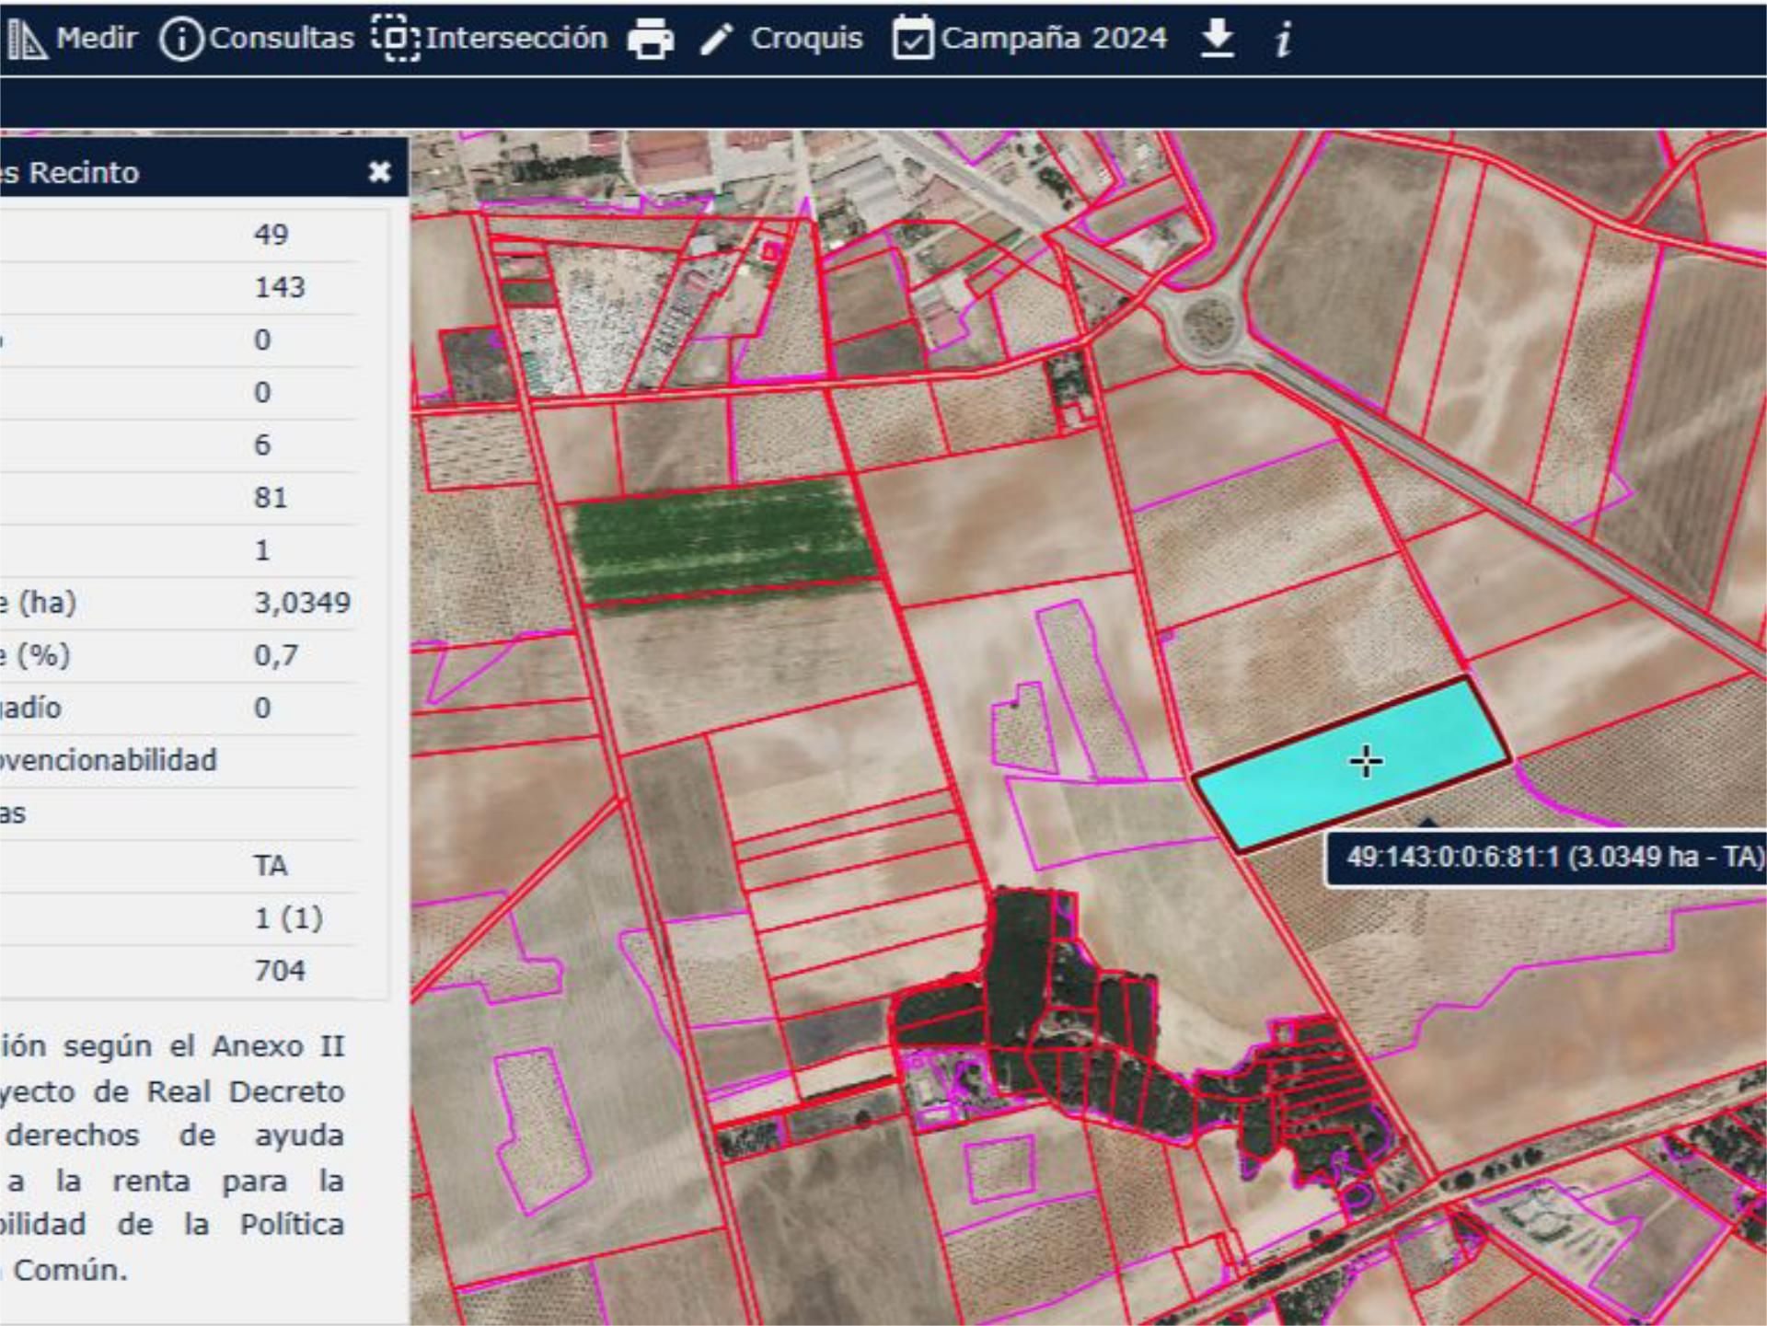Open the italic i information icon
1767x1326 pixels.
coord(1284,39)
